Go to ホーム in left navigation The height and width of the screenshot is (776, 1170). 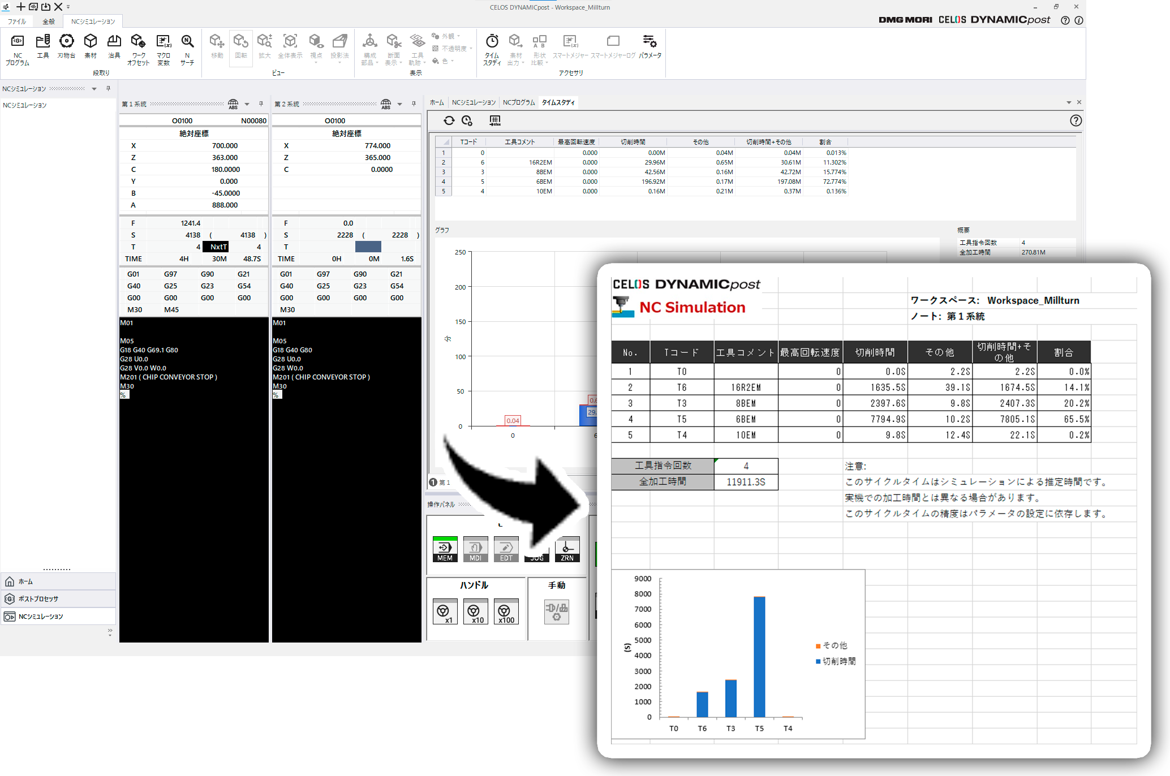click(x=58, y=581)
